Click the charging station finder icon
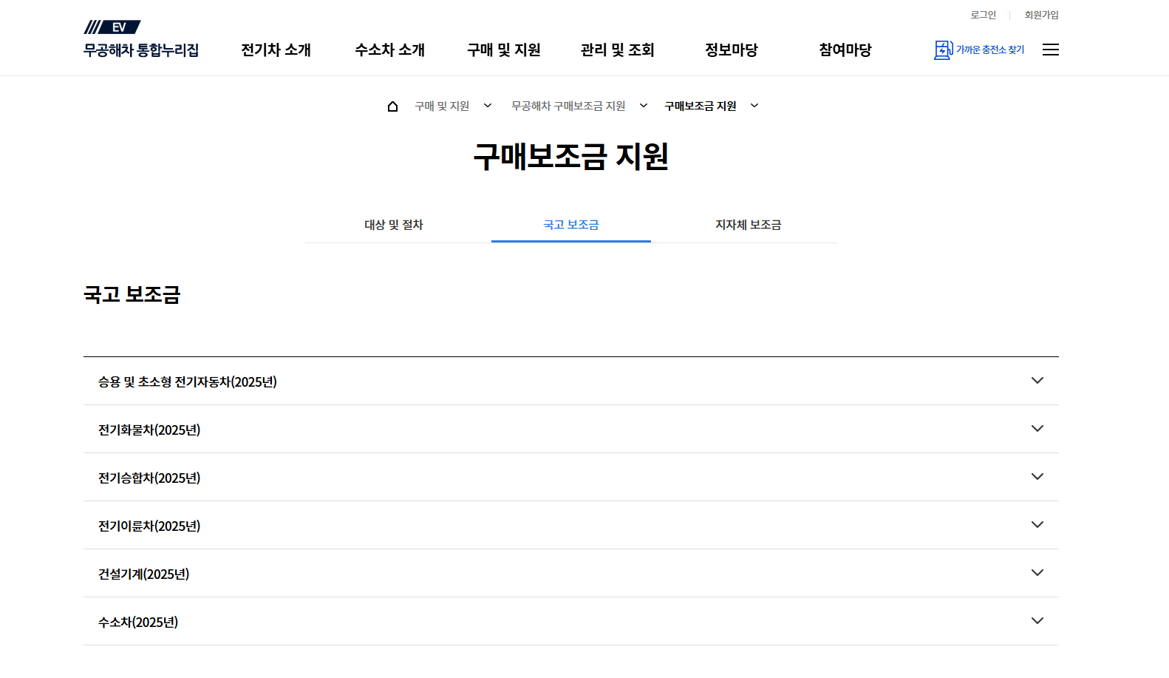This screenshot has width=1169, height=678. coord(943,50)
